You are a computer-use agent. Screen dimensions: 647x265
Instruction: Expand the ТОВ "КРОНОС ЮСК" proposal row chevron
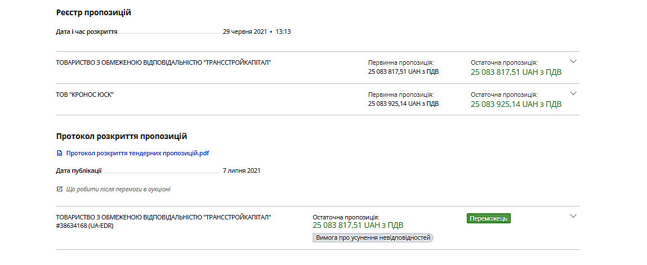point(573,93)
